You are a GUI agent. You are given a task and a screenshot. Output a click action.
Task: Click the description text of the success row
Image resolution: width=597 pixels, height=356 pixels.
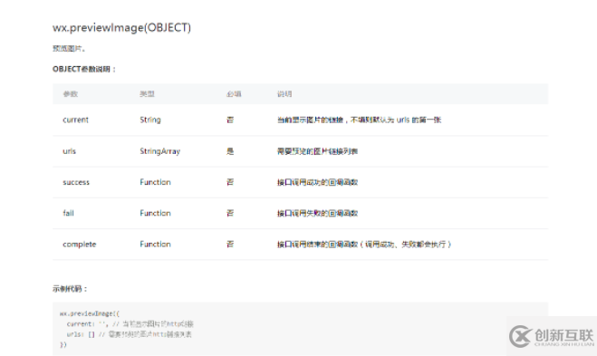(x=317, y=182)
